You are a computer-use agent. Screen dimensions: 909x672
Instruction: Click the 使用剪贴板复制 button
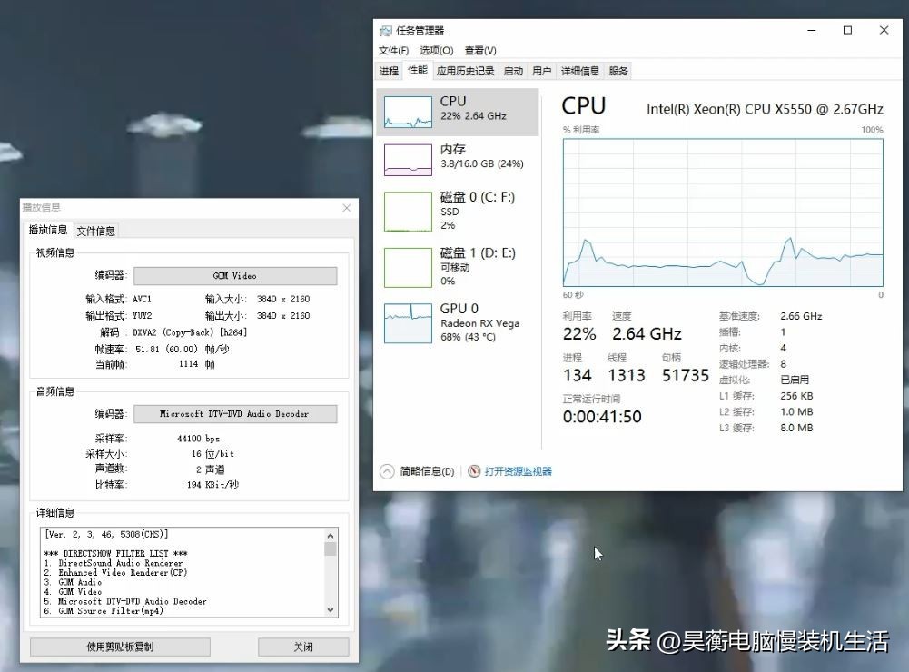[x=119, y=647]
